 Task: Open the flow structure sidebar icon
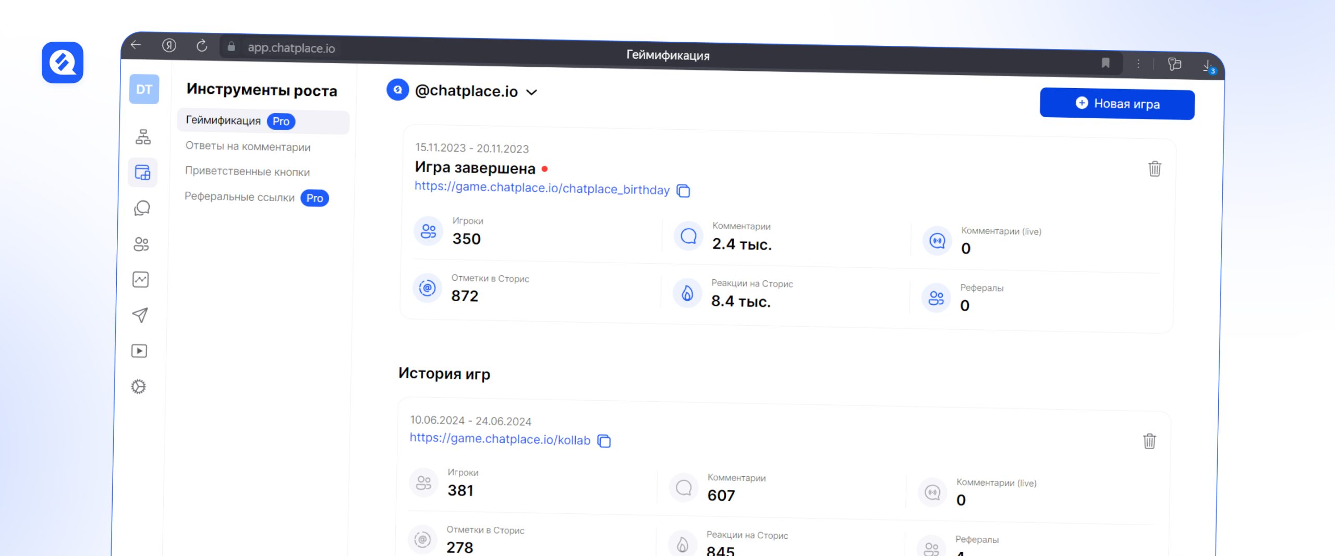tap(143, 137)
